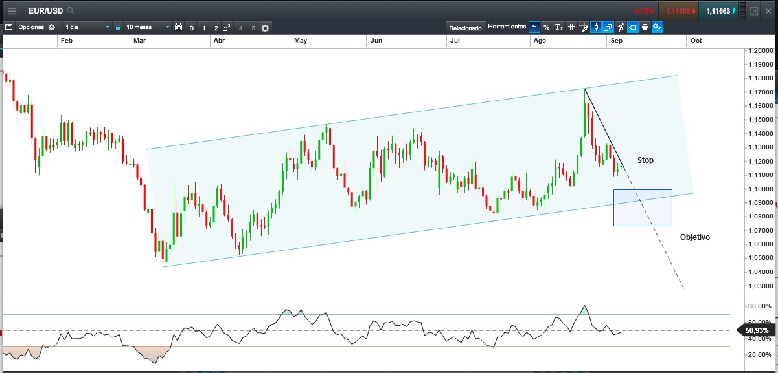The image size is (778, 373).
Task: Open the Opciones gear settings
Action: click(x=52, y=28)
